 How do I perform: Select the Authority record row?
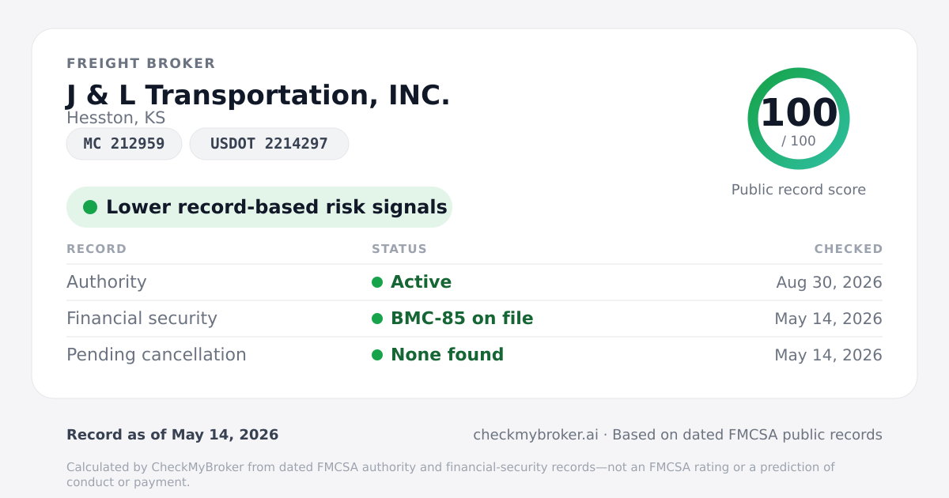click(x=475, y=282)
